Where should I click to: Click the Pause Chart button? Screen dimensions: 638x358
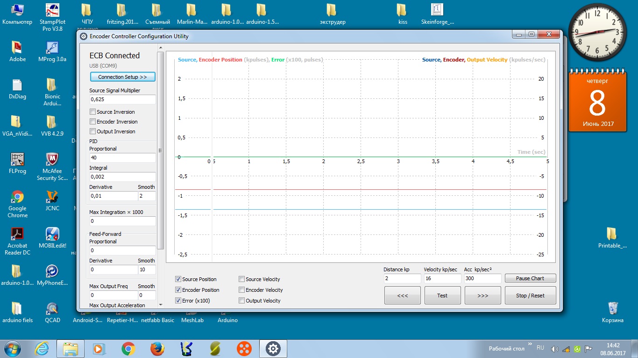click(530, 278)
